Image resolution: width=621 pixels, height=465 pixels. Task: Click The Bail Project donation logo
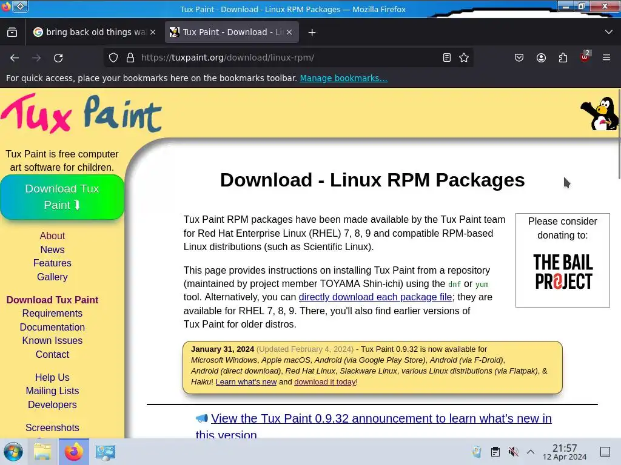[x=563, y=272]
